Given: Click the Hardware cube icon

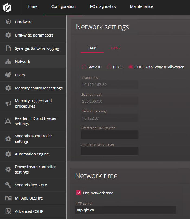Looking at the screenshot, I should (x=8, y=22).
